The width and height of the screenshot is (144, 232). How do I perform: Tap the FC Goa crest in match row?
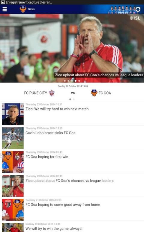tap(94, 93)
